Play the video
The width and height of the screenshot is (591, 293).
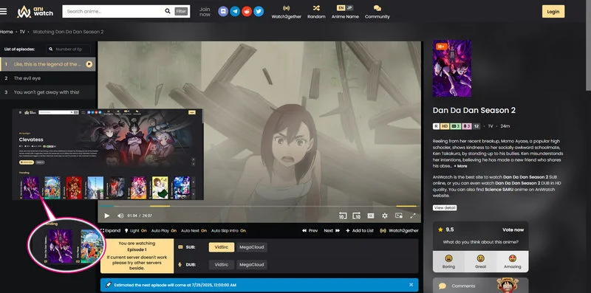tap(107, 216)
